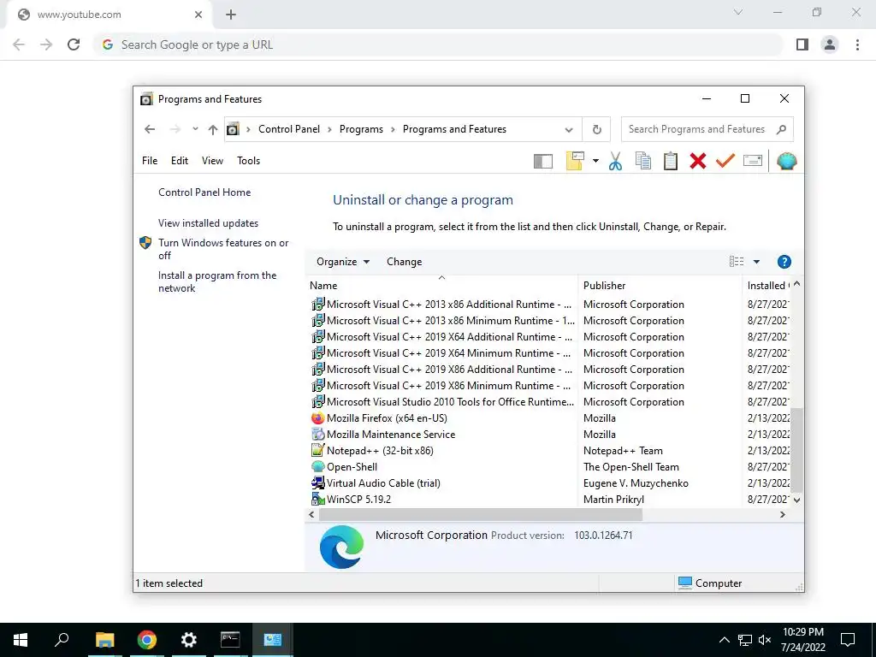Screen dimensions: 876x657
Task: Open Chrome's three-dot menu
Action: pyautogui.click(x=857, y=44)
